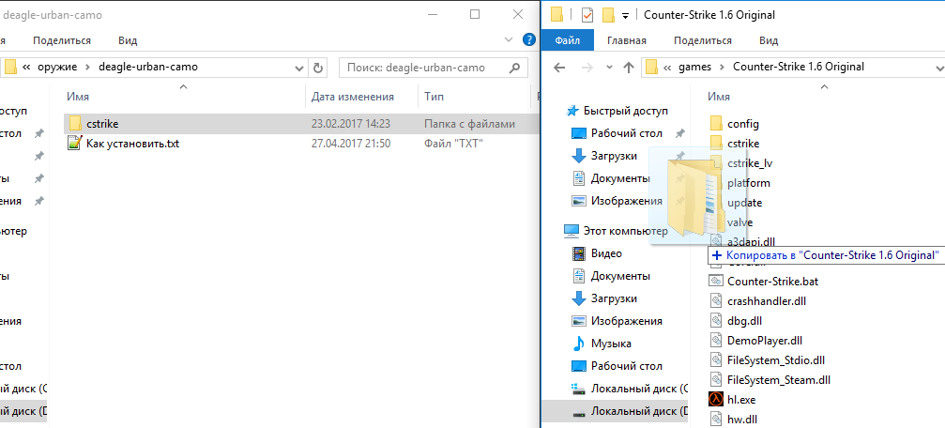The image size is (945, 428).
Task: Select the Как установить.txt file icon
Action: 75,144
